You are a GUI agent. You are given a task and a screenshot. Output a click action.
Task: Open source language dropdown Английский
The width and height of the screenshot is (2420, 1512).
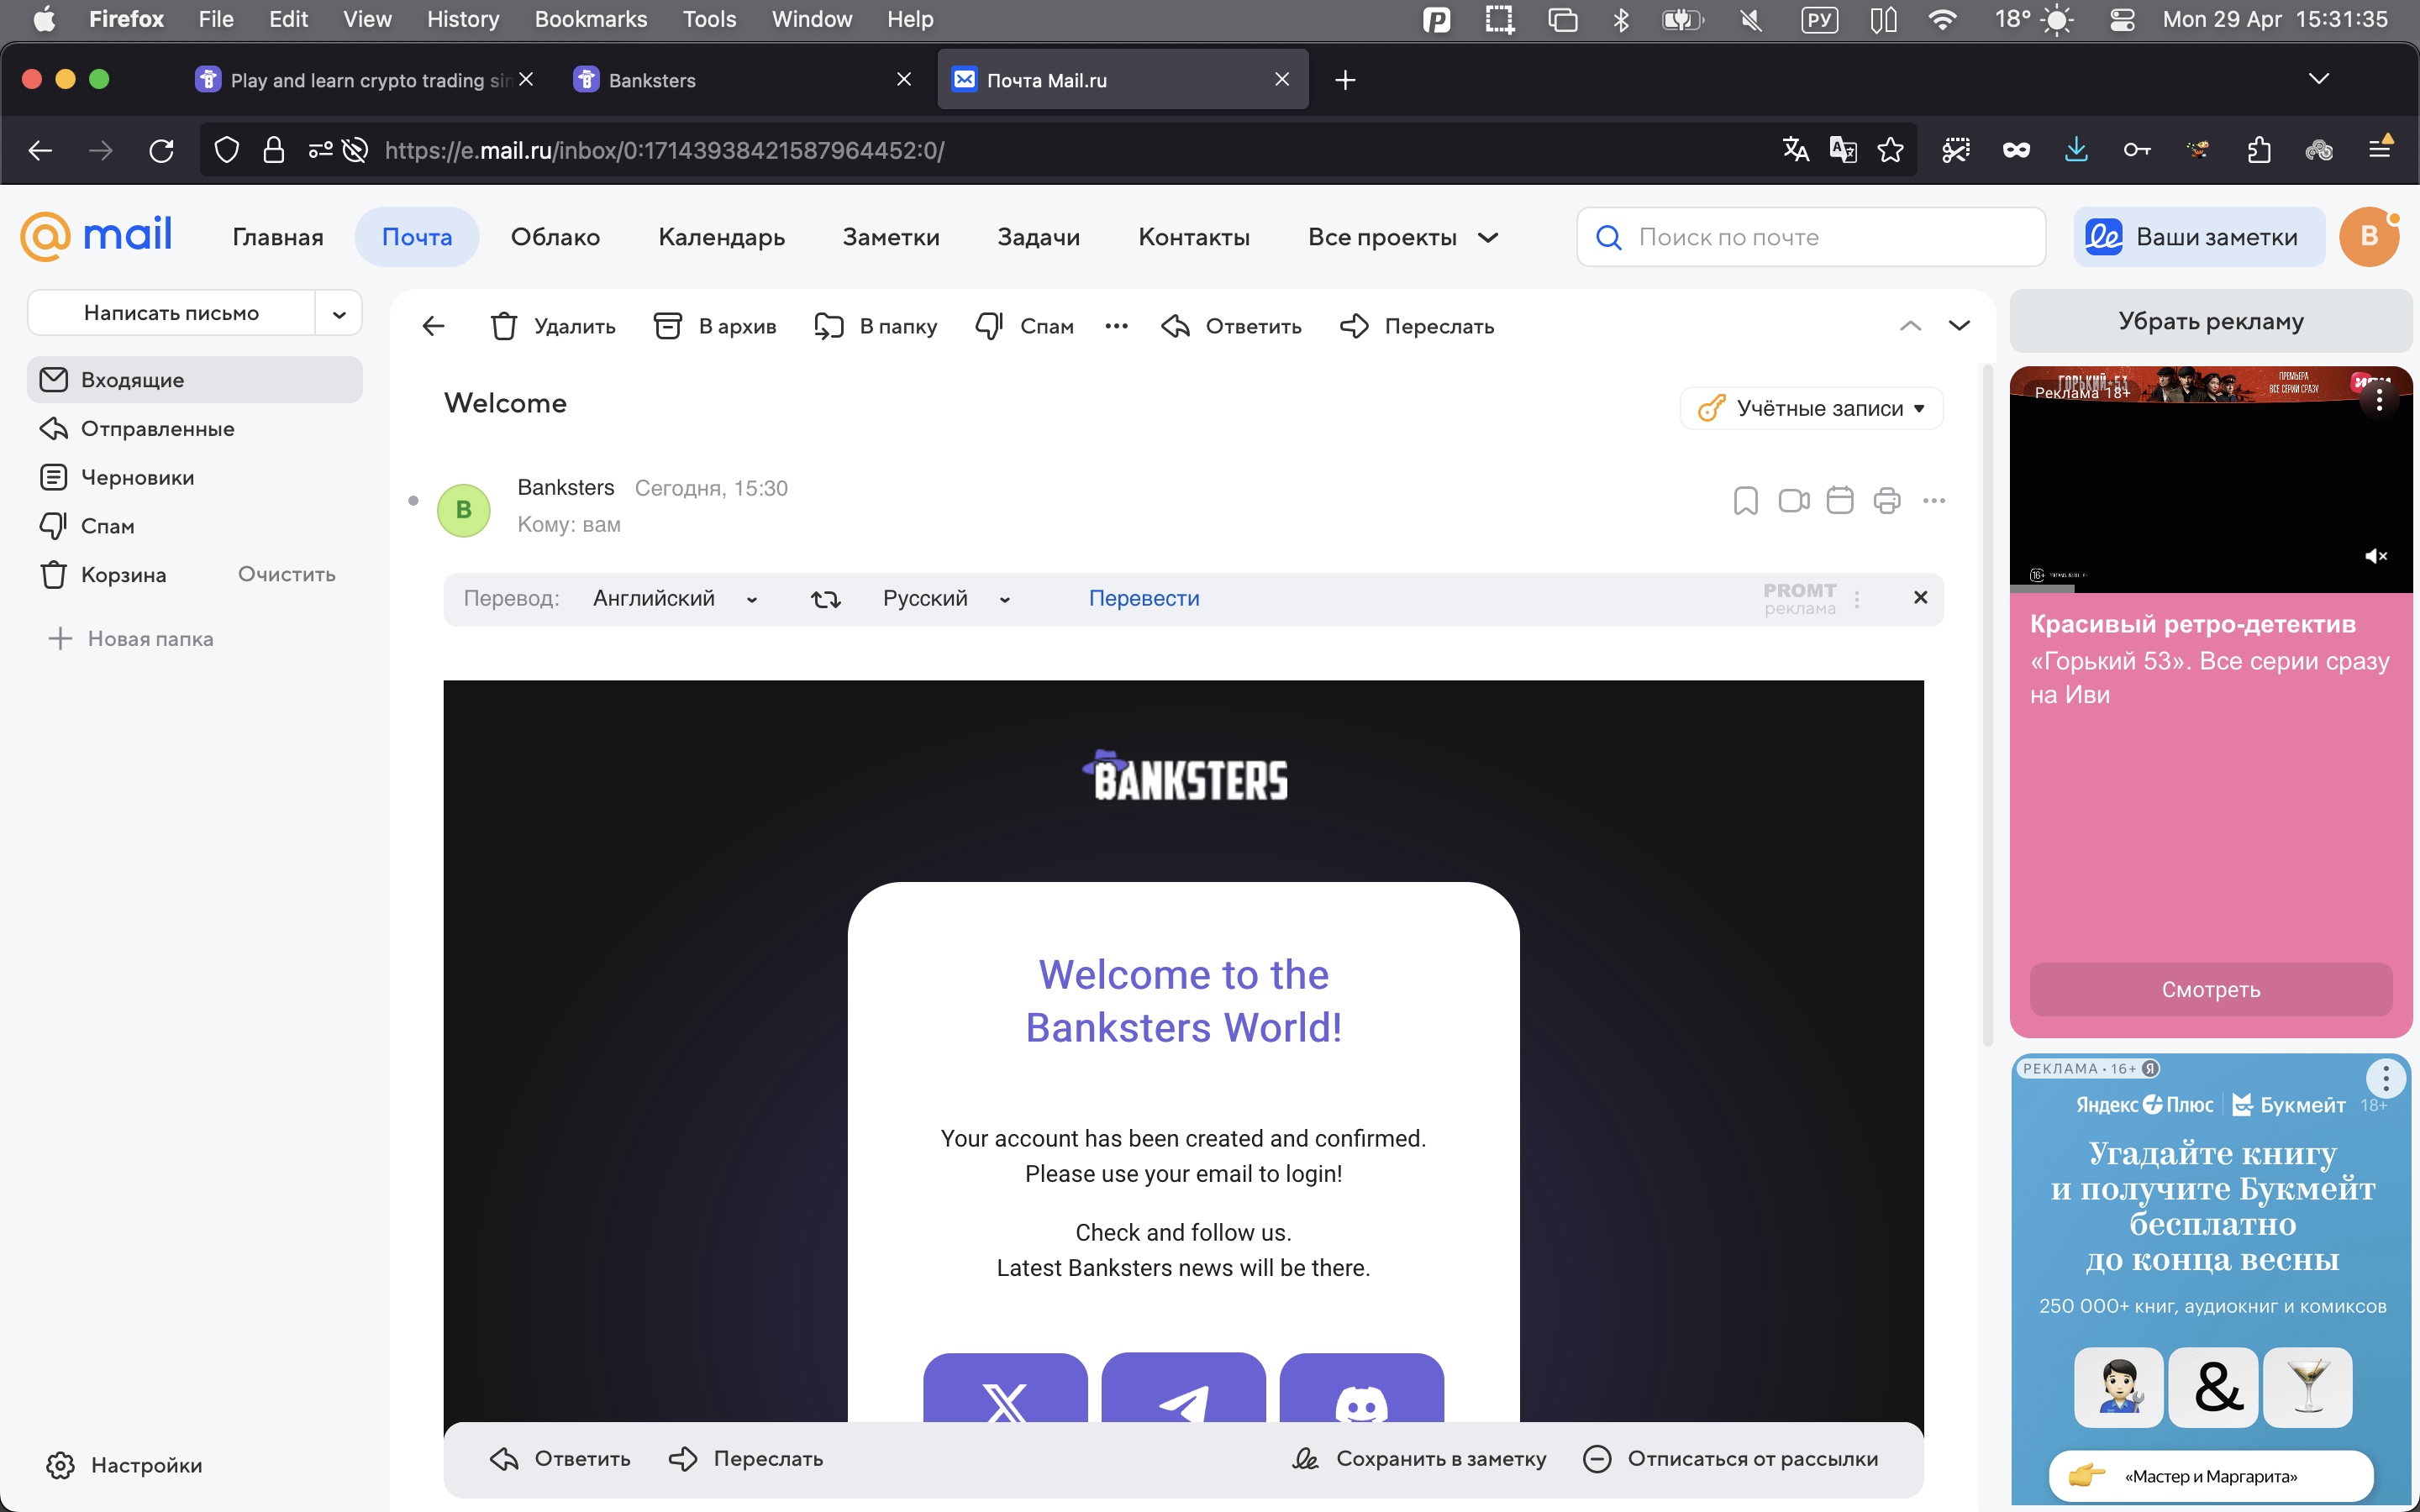pos(675,599)
